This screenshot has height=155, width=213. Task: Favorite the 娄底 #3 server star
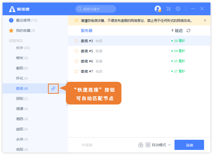(76, 41)
